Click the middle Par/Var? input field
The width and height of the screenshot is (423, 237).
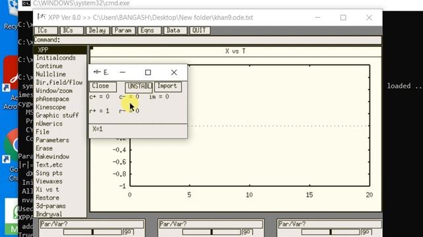pos(211,224)
